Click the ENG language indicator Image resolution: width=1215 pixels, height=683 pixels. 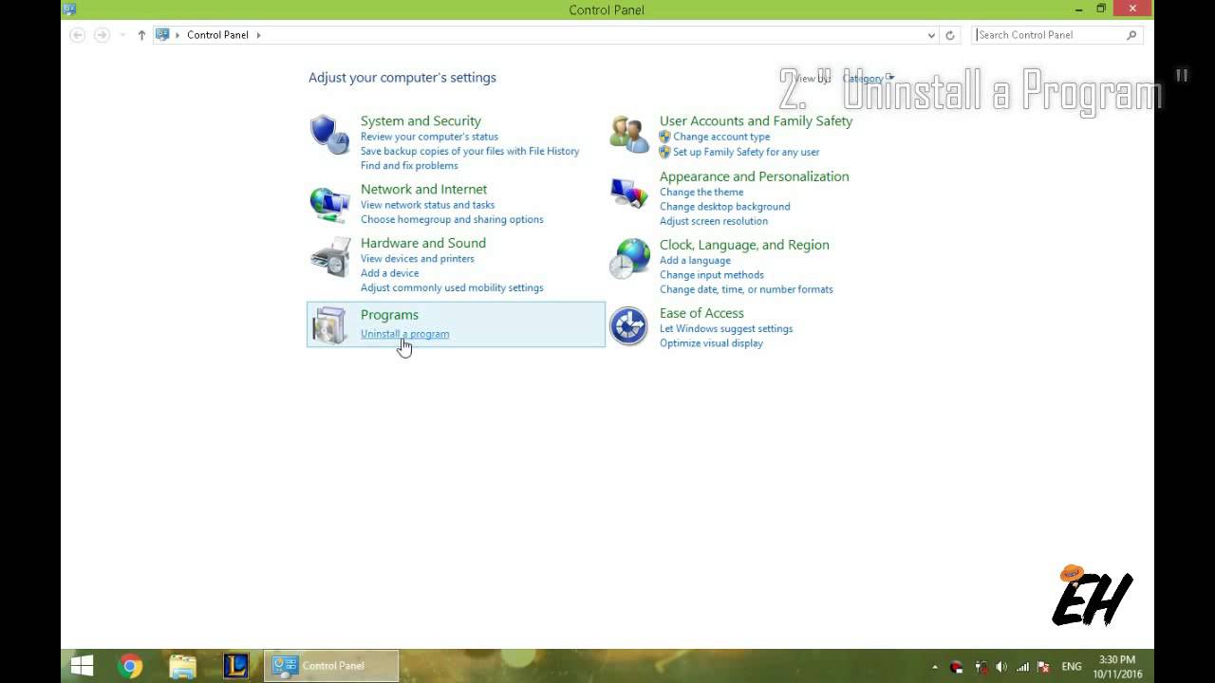[1072, 667]
